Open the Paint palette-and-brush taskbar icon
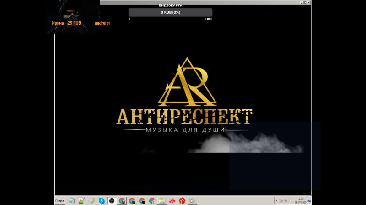This screenshot has height=205, width=366. pyautogui.click(x=91, y=200)
